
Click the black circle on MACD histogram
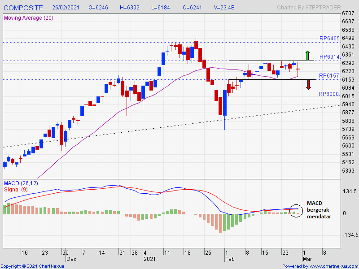click(x=295, y=210)
